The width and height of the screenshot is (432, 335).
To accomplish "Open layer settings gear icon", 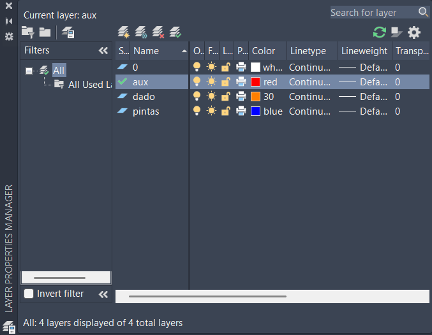I will pos(414,32).
